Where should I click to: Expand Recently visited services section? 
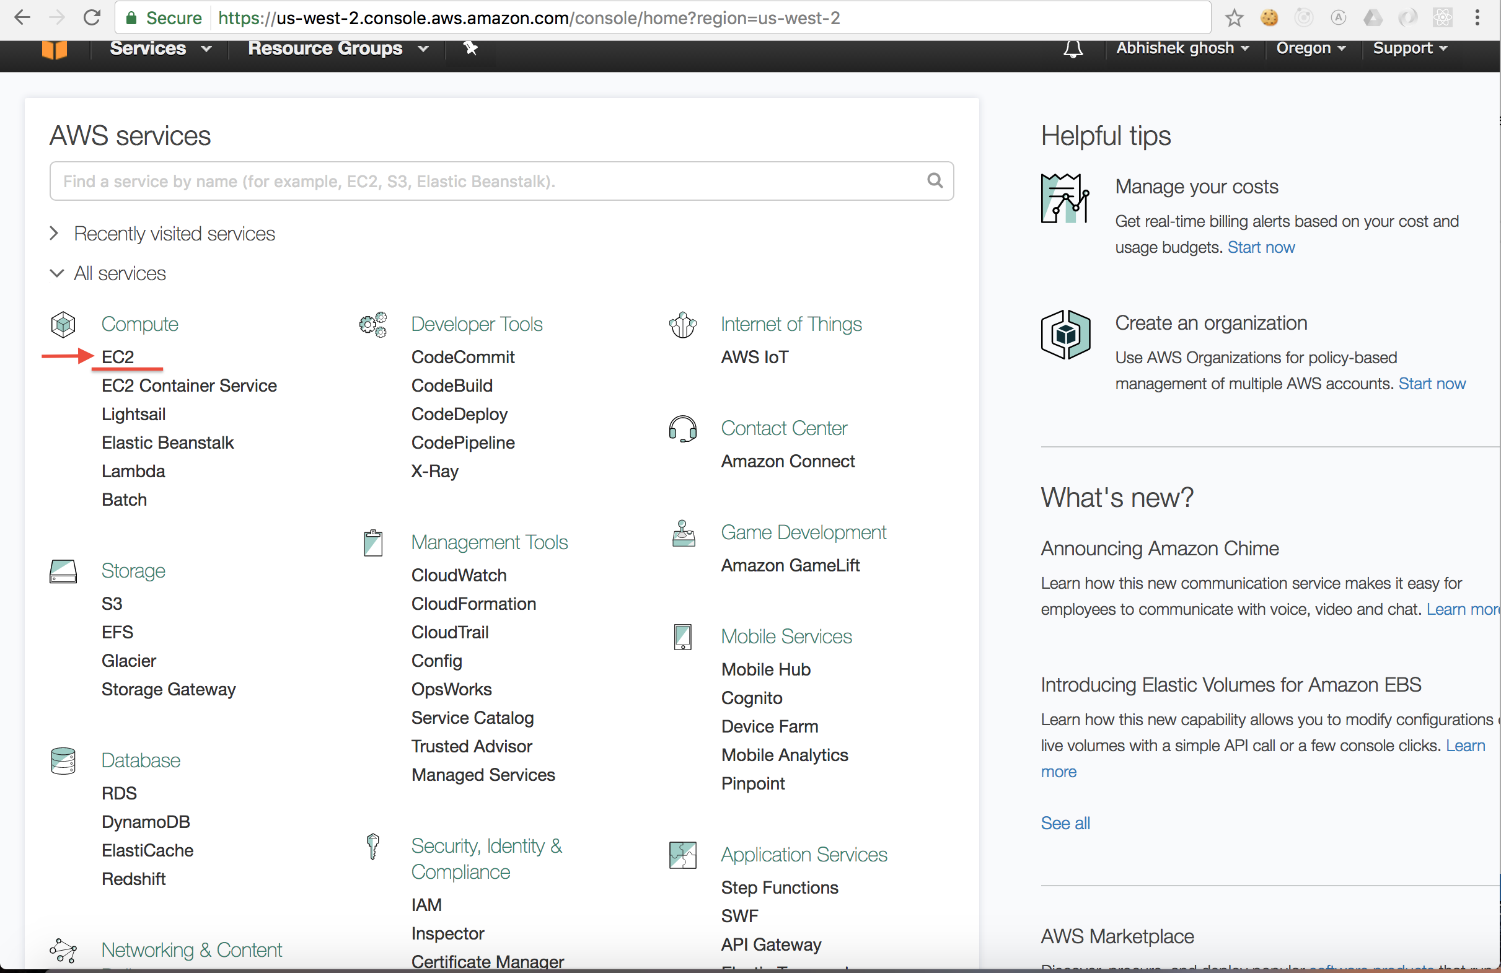coord(174,234)
